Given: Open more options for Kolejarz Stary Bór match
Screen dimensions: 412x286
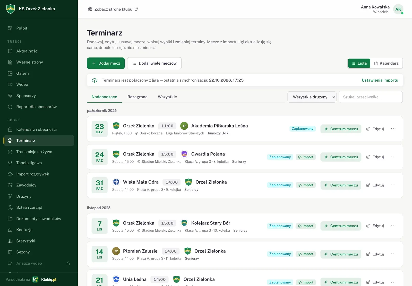Looking at the screenshot, I should [x=393, y=226].
